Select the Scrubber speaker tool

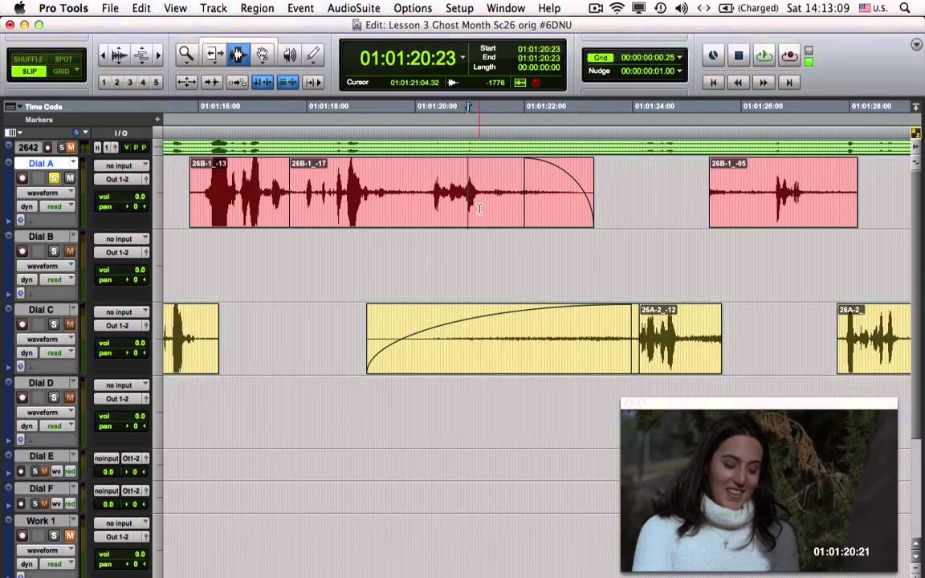pos(290,55)
